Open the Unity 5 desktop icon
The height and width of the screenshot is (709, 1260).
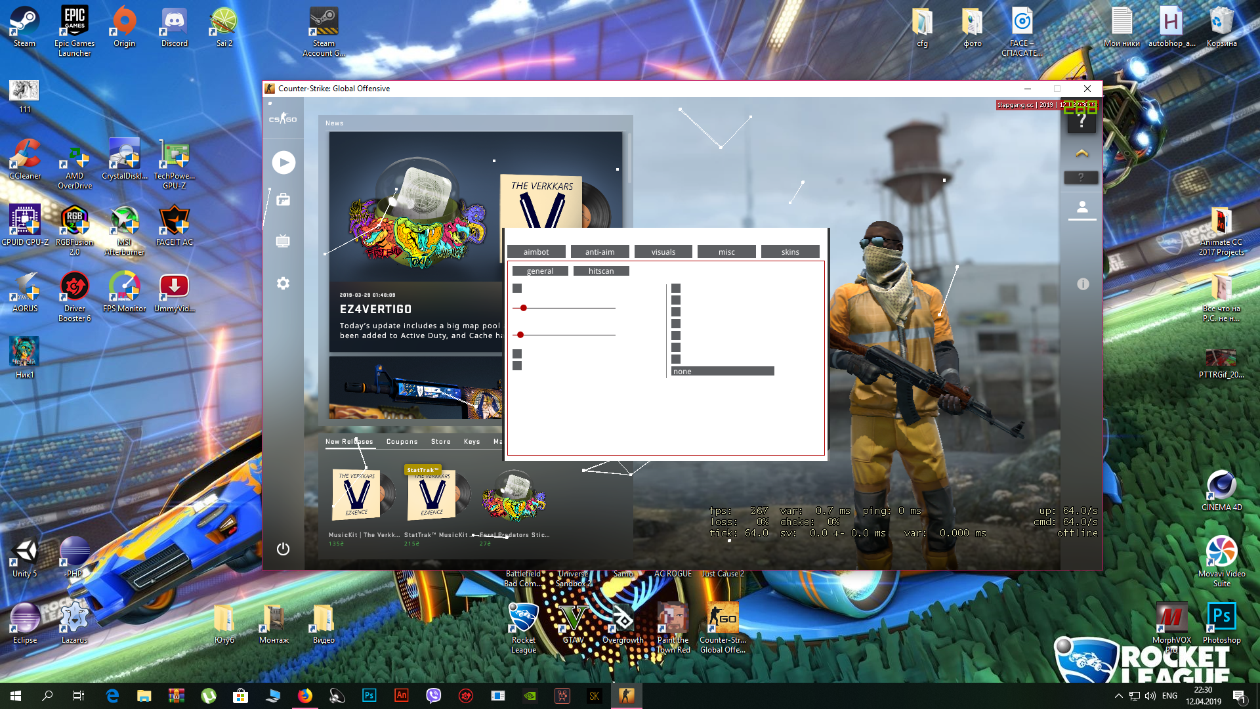point(24,558)
